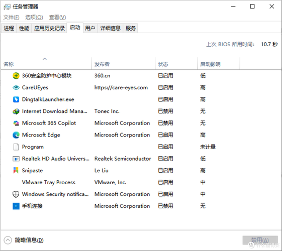This screenshot has width=282, height=251.
Task: Click publisher Tonec Inc.
Action: (x=107, y=111)
